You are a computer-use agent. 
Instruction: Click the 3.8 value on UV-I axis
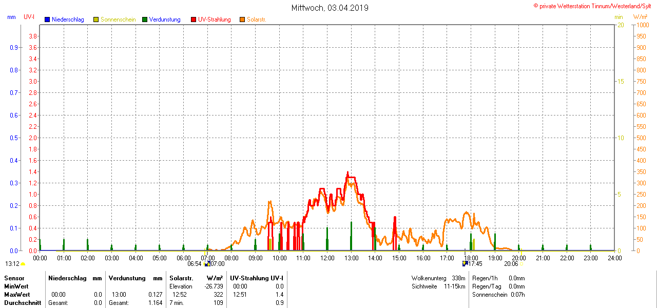(32, 36)
